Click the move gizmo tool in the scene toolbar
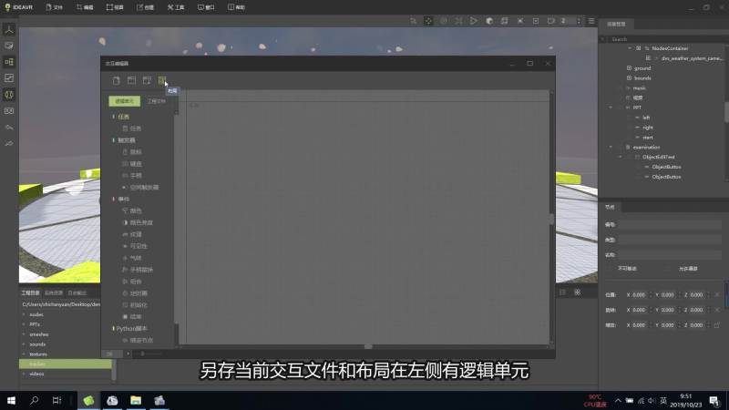Screen dimensions: 729x410 tap(428, 21)
